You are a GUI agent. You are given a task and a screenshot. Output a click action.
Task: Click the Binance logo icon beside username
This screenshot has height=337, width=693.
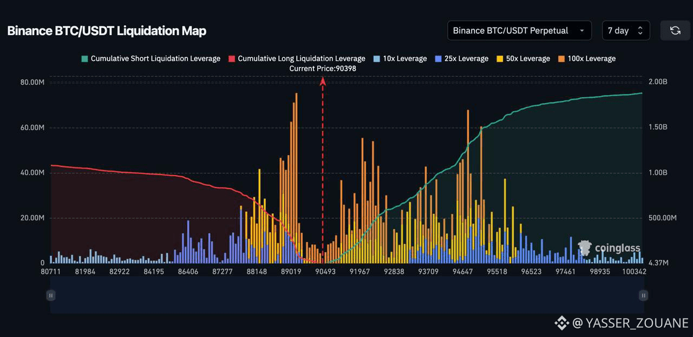coord(561,323)
